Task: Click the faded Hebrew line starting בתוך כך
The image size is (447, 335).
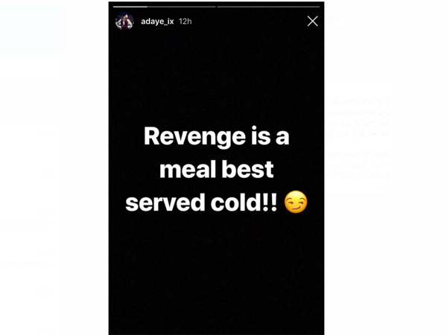Action: (357, 154)
